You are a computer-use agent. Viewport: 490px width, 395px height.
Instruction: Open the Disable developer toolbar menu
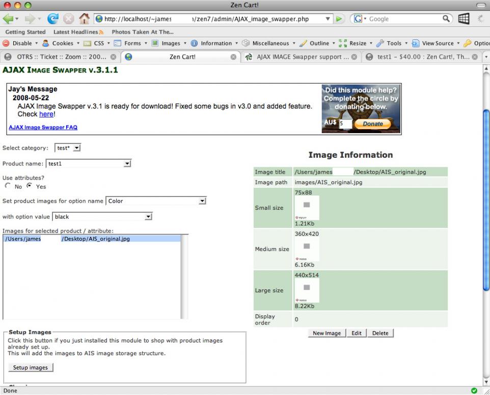click(20, 43)
